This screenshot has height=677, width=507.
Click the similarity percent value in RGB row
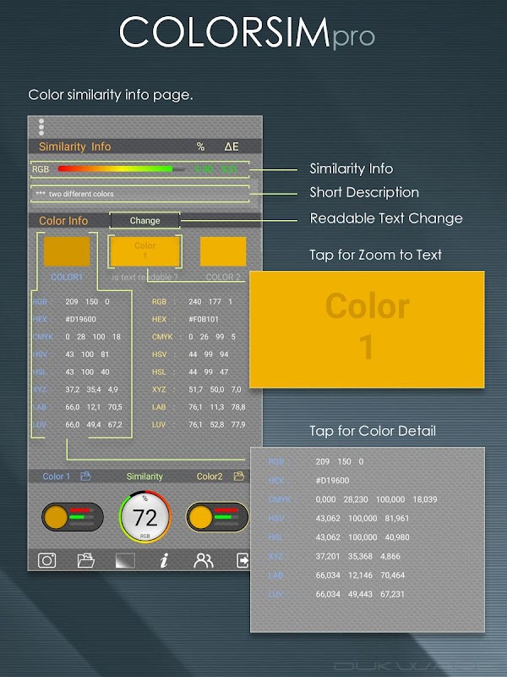pyautogui.click(x=204, y=169)
